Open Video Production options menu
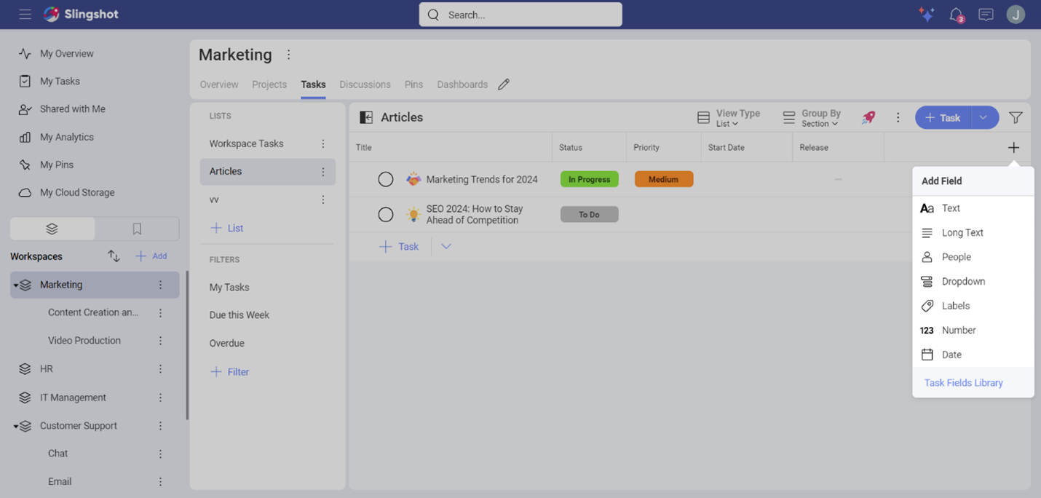 (x=161, y=340)
